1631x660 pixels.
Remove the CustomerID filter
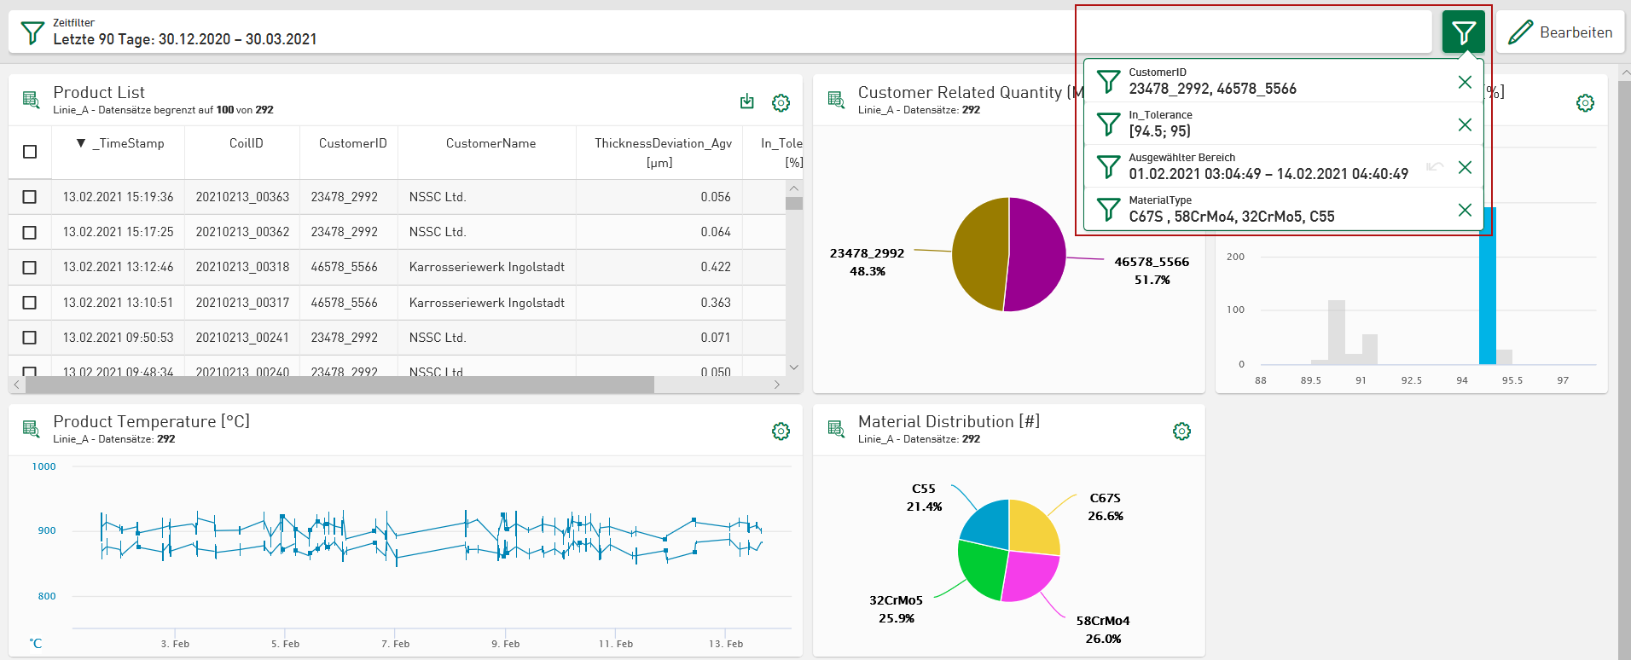pos(1465,82)
